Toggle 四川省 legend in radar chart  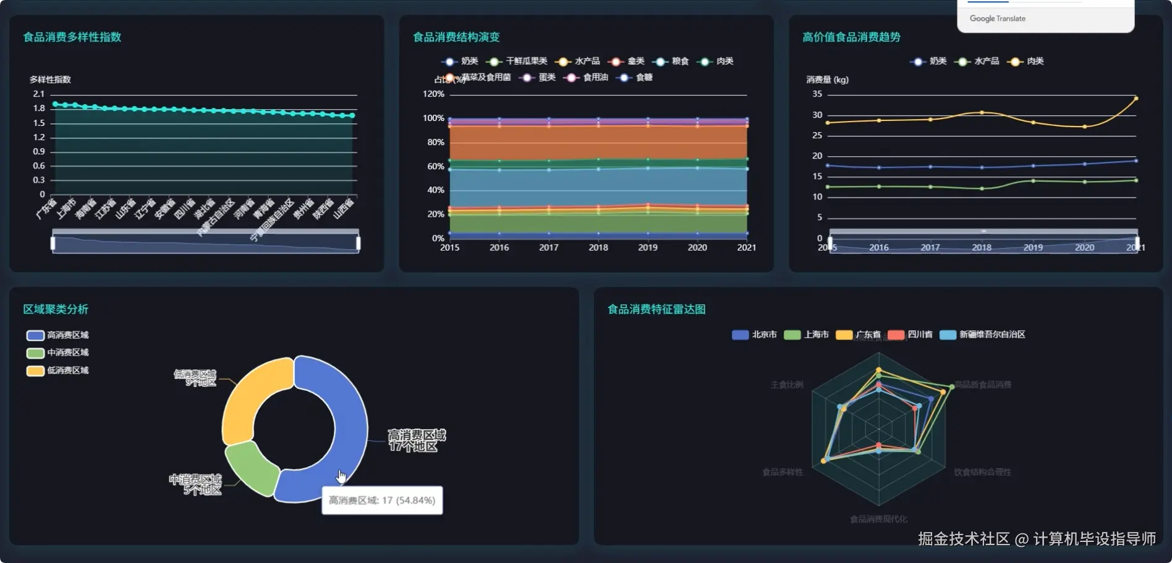click(910, 335)
